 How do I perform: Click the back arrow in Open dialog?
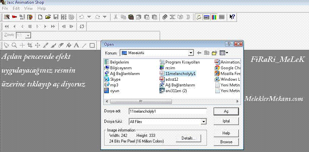click(199, 53)
